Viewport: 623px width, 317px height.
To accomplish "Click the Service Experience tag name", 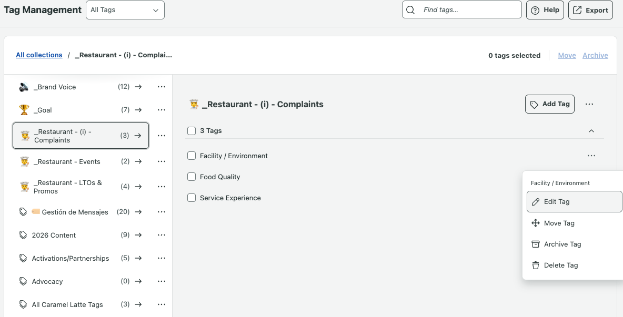I will tap(230, 198).
